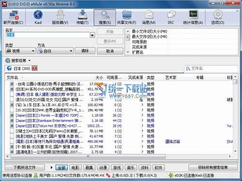Open Shared Files (共享文件) page
Image resolution: width=242 pixels, height=181 pixels.
pyautogui.click(x=127, y=17)
